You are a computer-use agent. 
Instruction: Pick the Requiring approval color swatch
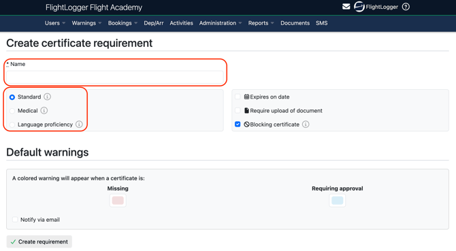(x=338, y=201)
